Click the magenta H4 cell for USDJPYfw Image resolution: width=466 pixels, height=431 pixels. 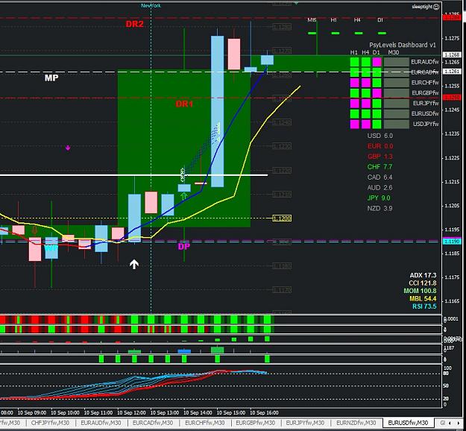point(366,124)
